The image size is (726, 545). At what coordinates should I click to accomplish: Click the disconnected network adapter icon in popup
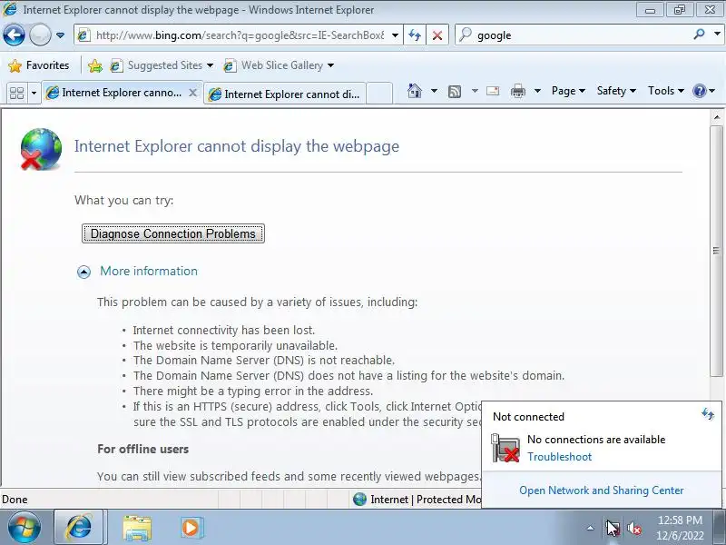505,448
